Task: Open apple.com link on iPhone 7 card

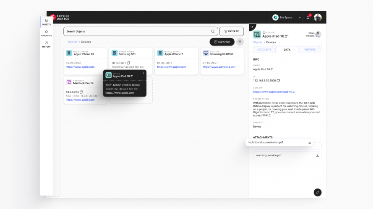Action: (172, 67)
